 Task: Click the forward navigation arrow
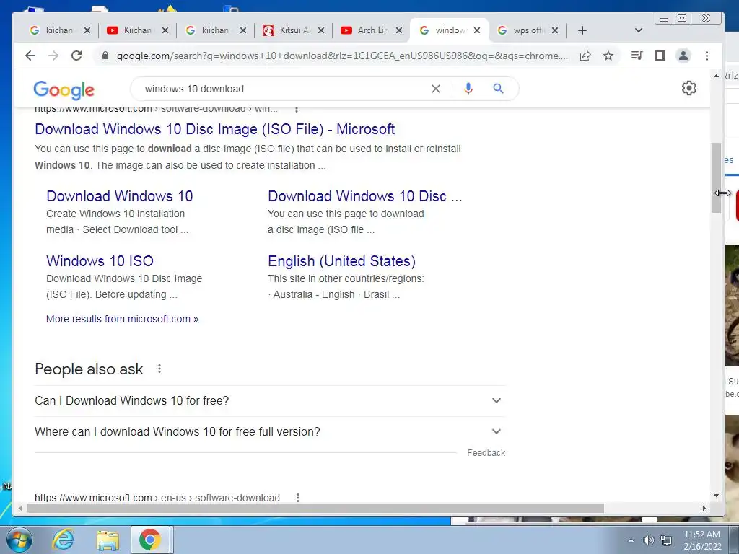[53, 56]
